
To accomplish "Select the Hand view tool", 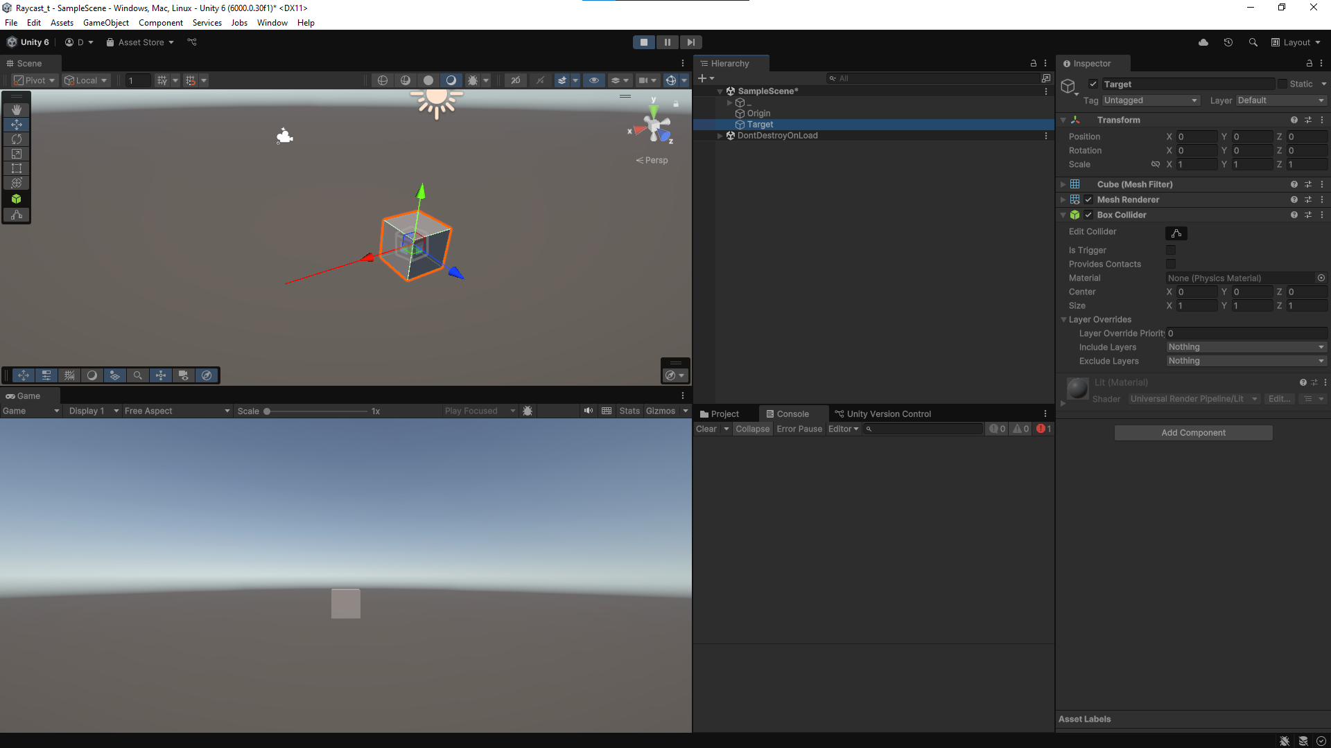I will (x=17, y=109).
